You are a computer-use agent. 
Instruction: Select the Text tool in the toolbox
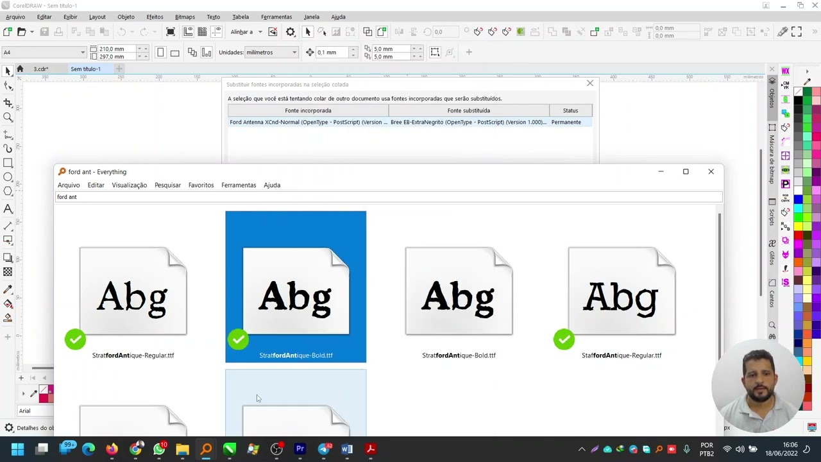pyautogui.click(x=8, y=209)
